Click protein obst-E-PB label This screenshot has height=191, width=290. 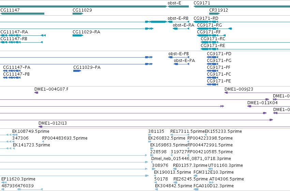pos(179,54)
